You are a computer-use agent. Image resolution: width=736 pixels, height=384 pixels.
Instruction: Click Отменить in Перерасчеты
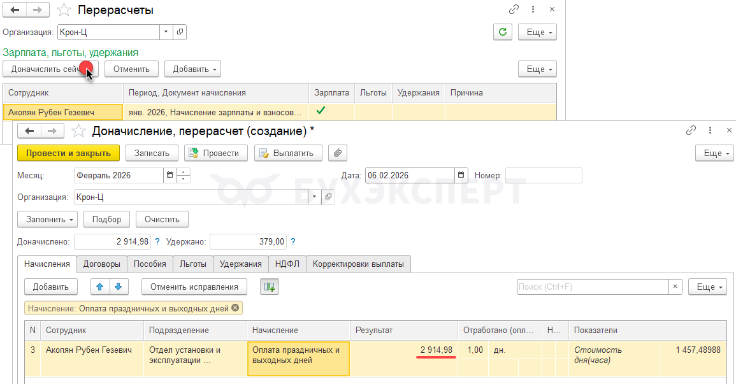(131, 69)
